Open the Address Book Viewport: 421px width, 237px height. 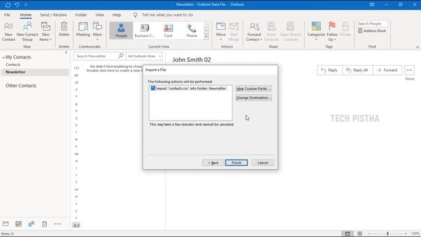(x=372, y=31)
